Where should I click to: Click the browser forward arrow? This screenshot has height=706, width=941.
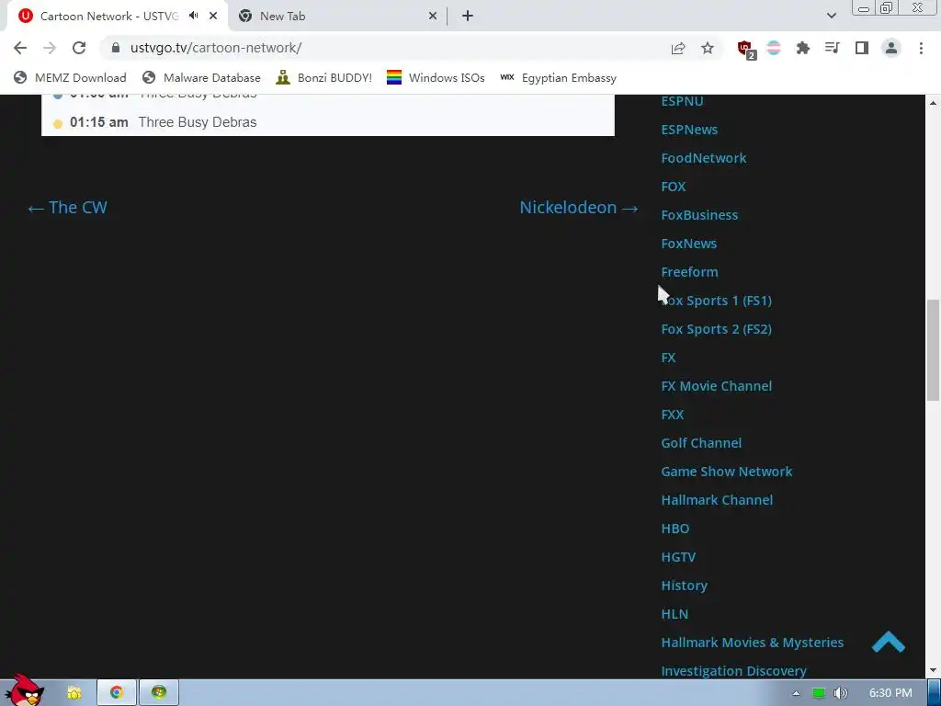point(50,48)
